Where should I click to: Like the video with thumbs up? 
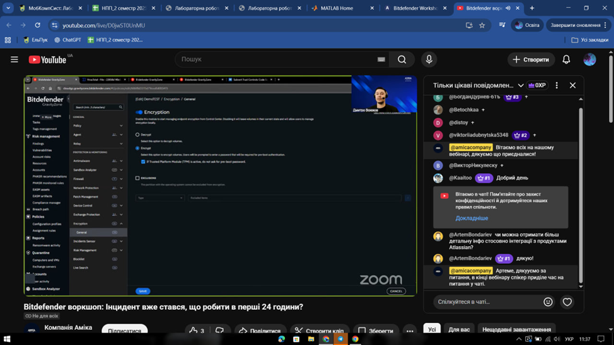click(197, 331)
